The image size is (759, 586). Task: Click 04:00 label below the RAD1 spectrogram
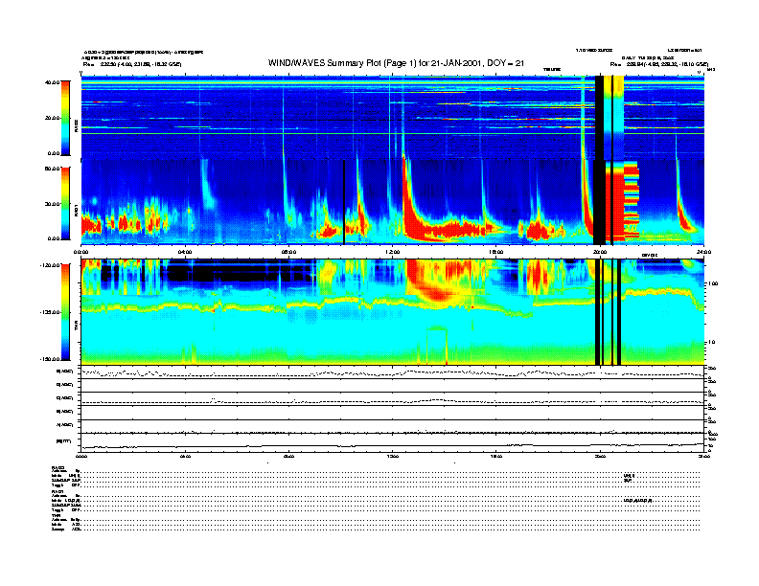[x=185, y=252]
